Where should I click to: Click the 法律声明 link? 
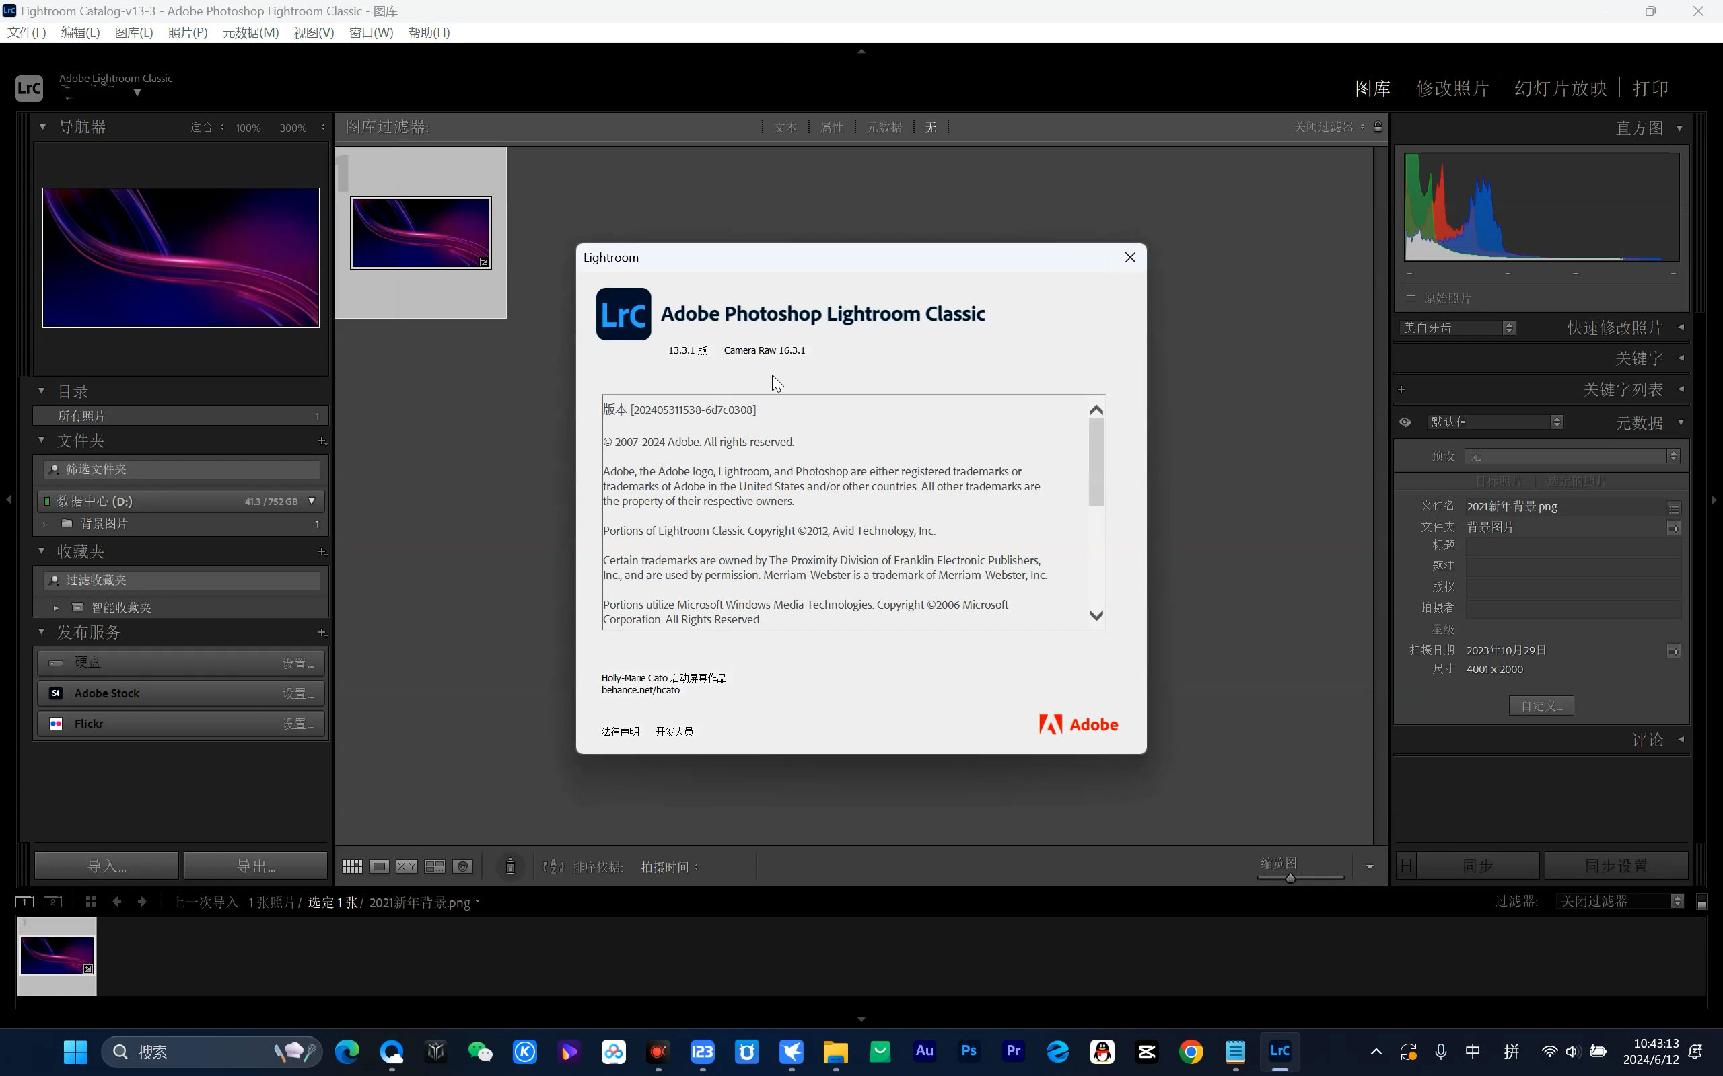pos(619,732)
